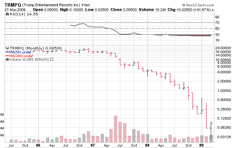Screen dimensions: 234x148
Task: Click the 06 year marker on time axis
Action: (39, 144)
